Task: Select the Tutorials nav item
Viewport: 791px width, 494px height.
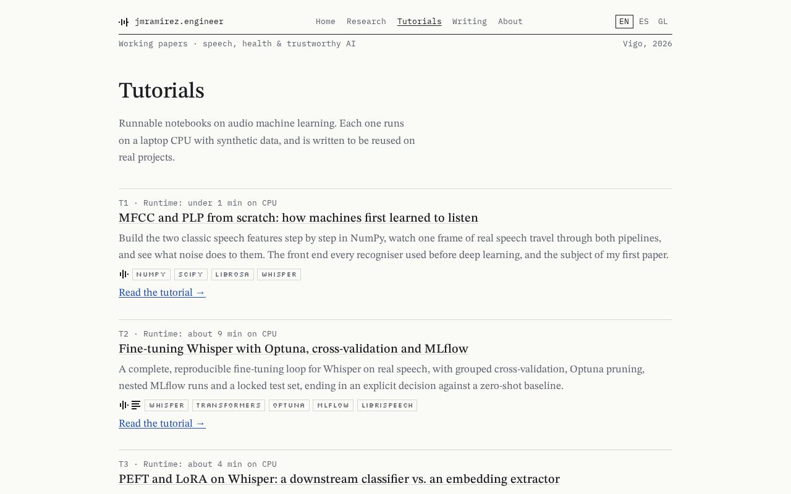Action: [420, 22]
